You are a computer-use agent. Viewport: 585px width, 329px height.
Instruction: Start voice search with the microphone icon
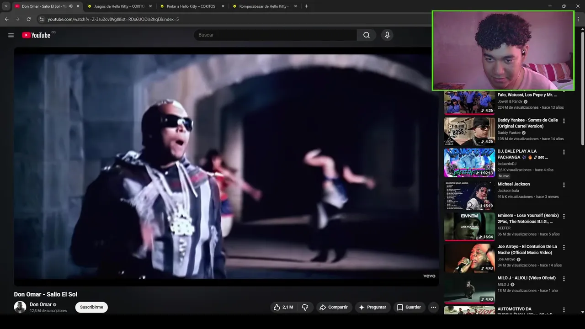[x=387, y=35]
